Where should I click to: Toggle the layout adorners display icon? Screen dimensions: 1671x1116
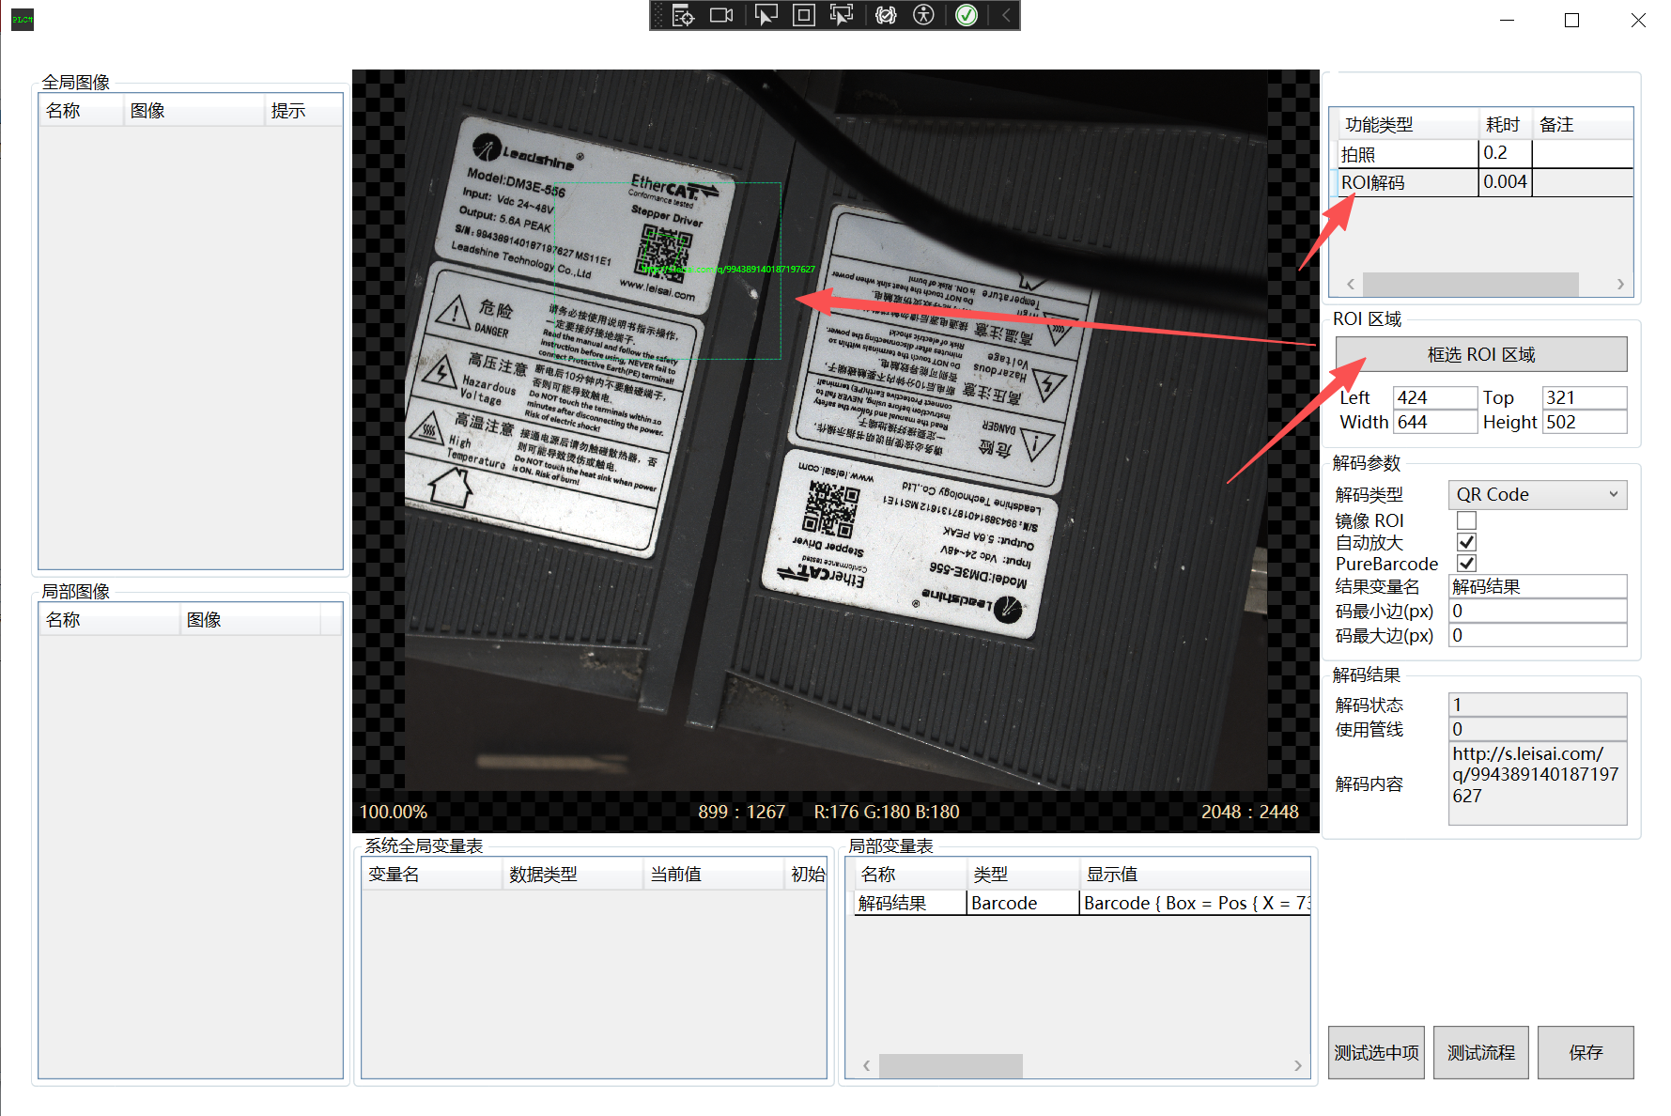[x=804, y=15]
